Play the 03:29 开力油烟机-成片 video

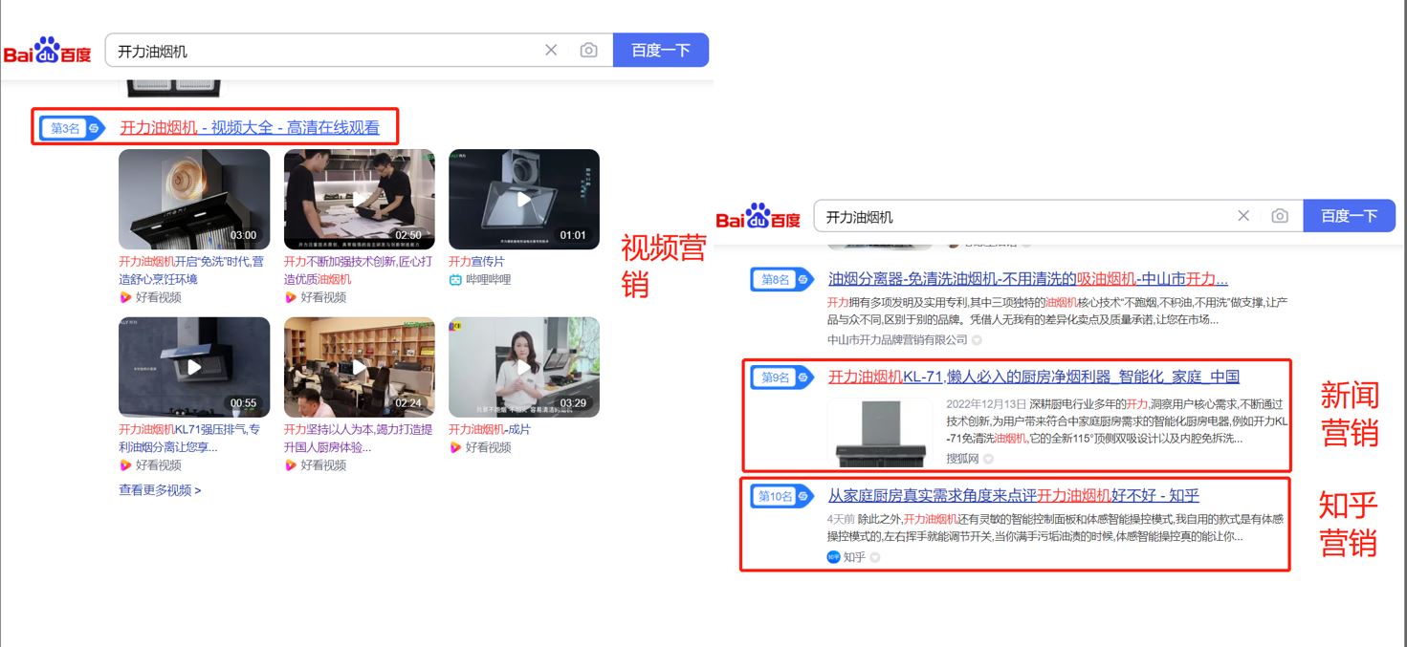[523, 367]
